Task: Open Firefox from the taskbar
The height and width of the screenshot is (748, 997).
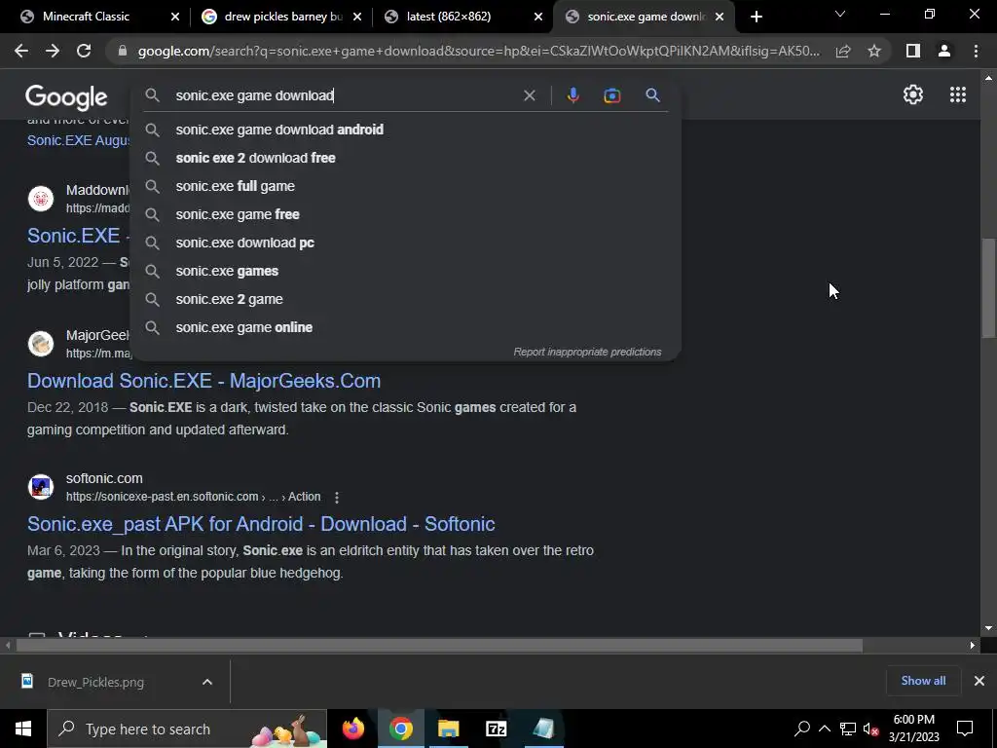Action: (352, 729)
